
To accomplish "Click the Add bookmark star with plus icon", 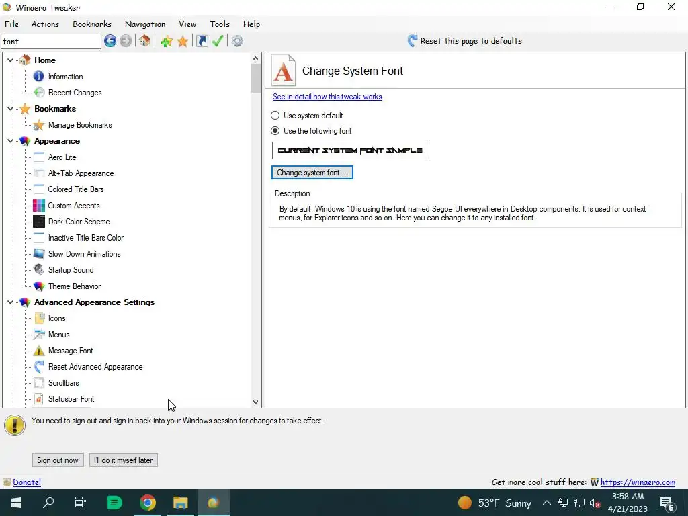I will 167,41.
